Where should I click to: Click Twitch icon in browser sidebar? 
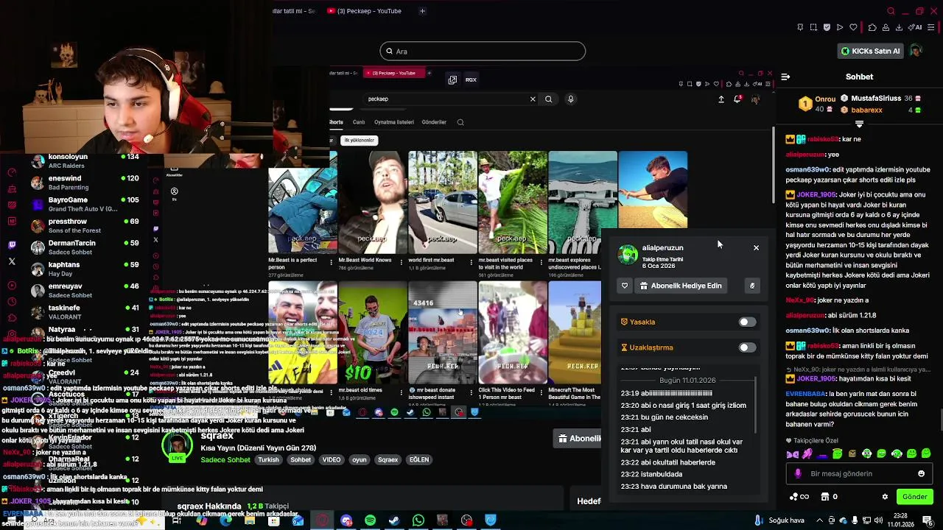pyautogui.click(x=12, y=245)
